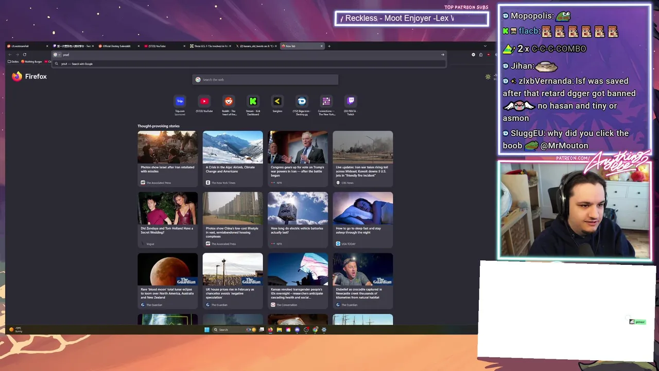Open the Songless shortcut tile
This screenshot has height=371, width=659.
coord(277,105)
